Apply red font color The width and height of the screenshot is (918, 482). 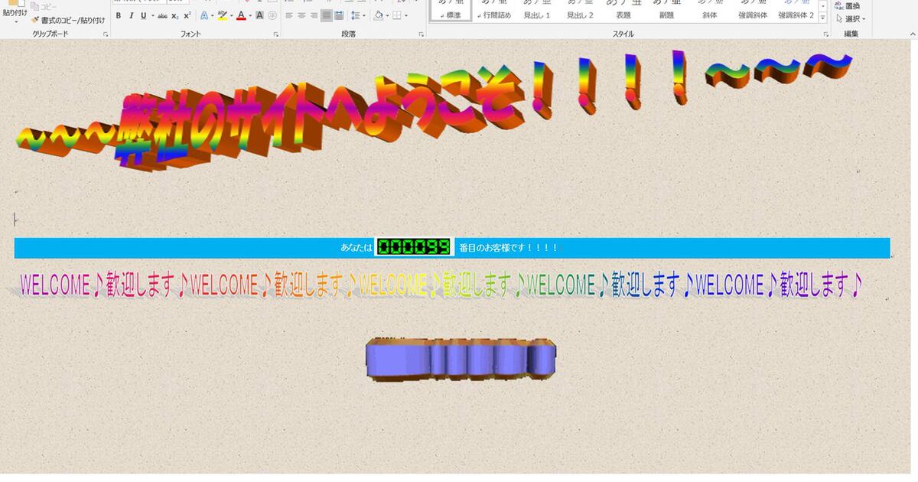pos(241,15)
